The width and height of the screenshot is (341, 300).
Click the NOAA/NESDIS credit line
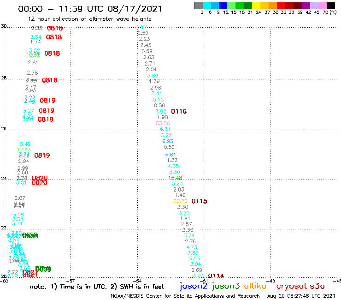[x=185, y=296]
